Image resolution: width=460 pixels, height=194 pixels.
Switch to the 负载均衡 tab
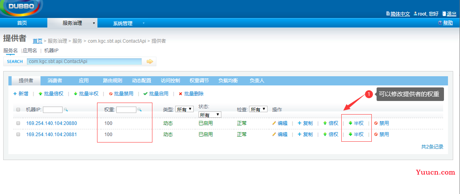pos(228,81)
